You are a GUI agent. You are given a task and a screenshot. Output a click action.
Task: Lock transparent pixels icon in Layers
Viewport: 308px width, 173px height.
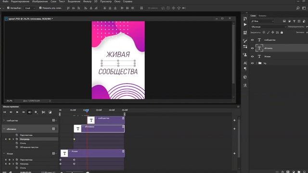[264, 32]
